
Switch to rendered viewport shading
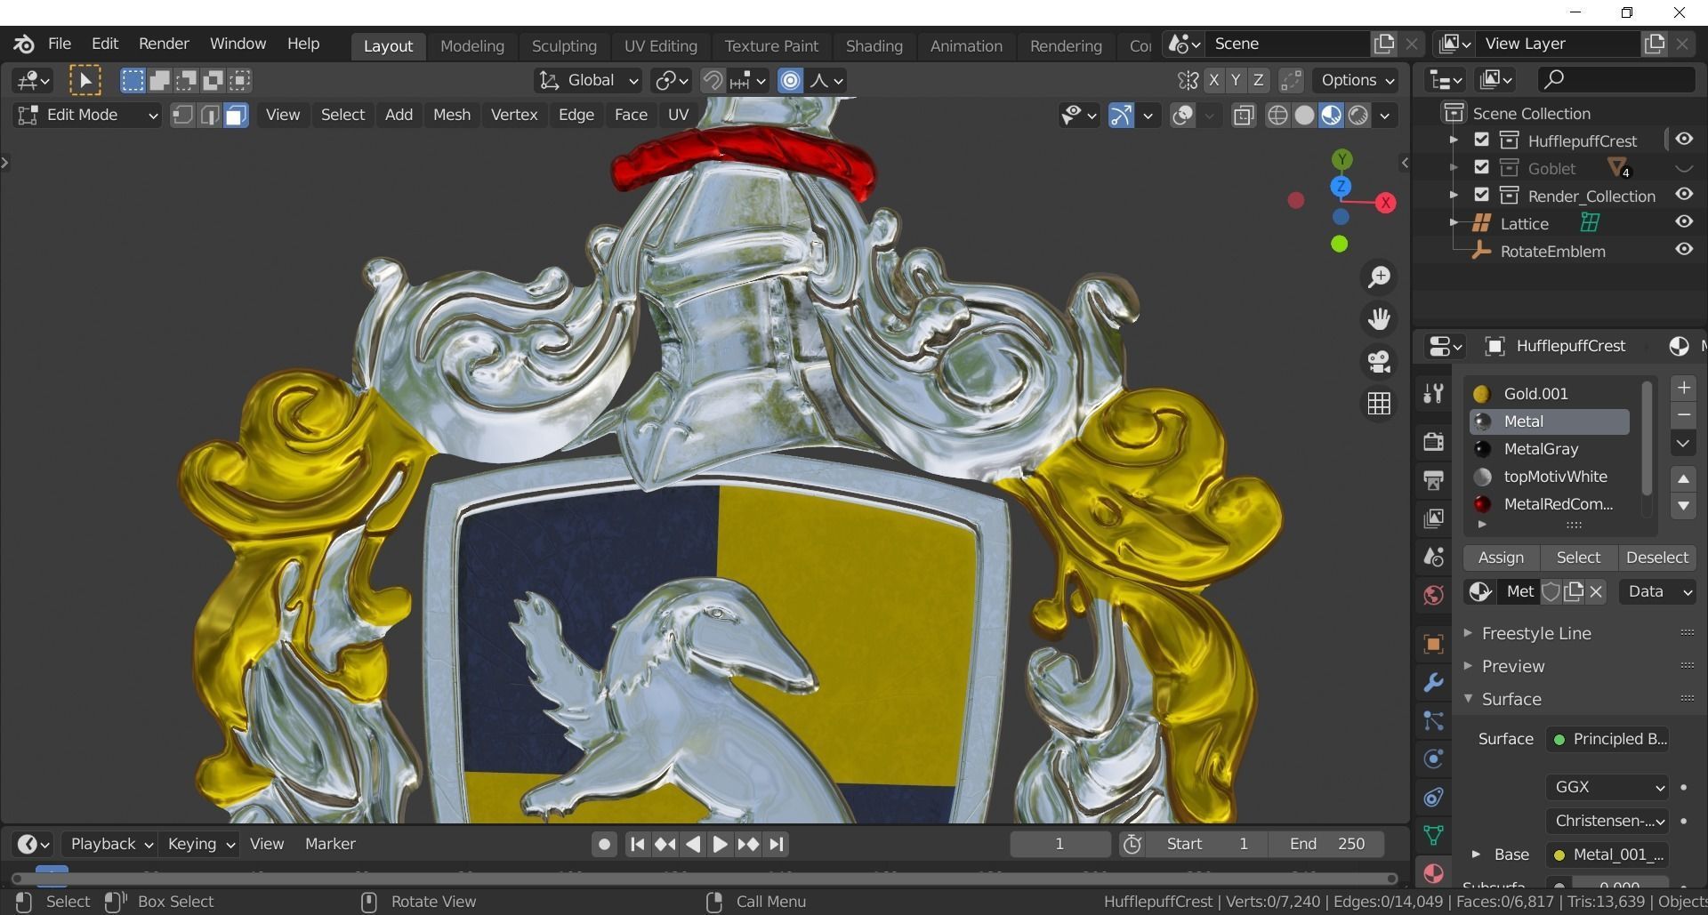click(1358, 116)
